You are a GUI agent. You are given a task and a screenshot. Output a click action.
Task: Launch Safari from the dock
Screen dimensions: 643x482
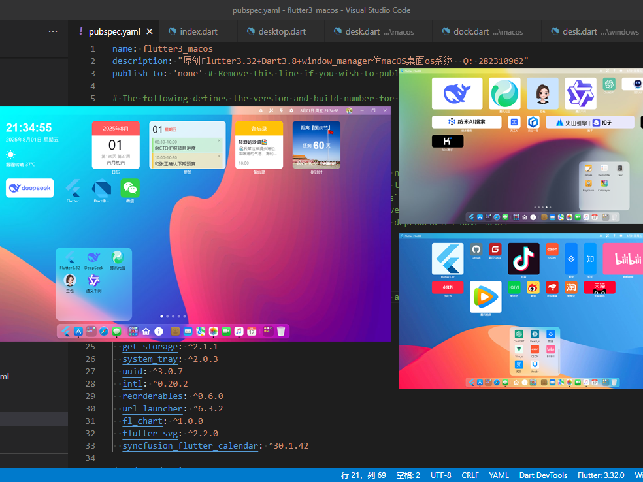tap(103, 331)
